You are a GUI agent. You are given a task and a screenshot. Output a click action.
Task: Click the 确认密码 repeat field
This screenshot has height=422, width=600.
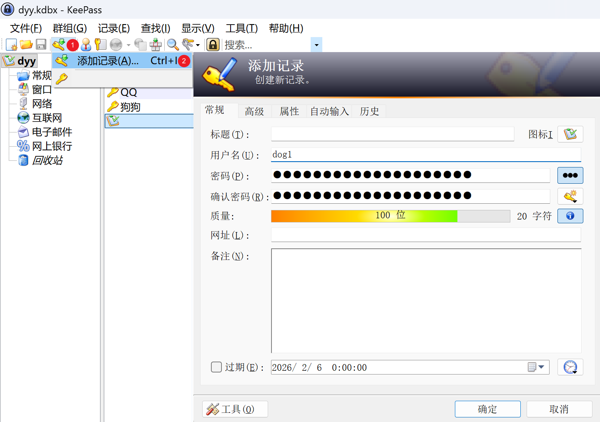coord(410,196)
